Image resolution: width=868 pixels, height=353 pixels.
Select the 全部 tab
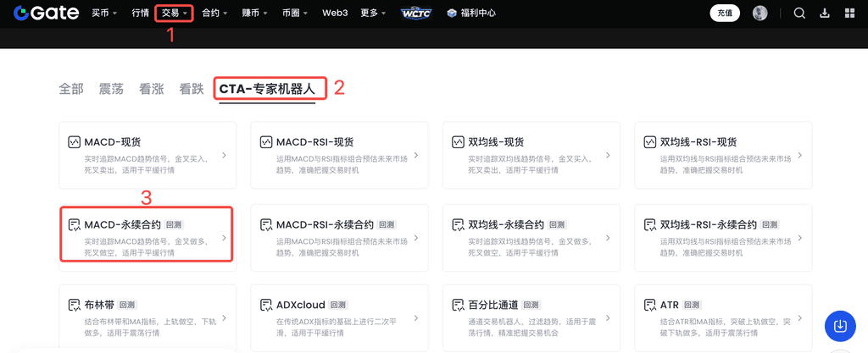click(71, 89)
